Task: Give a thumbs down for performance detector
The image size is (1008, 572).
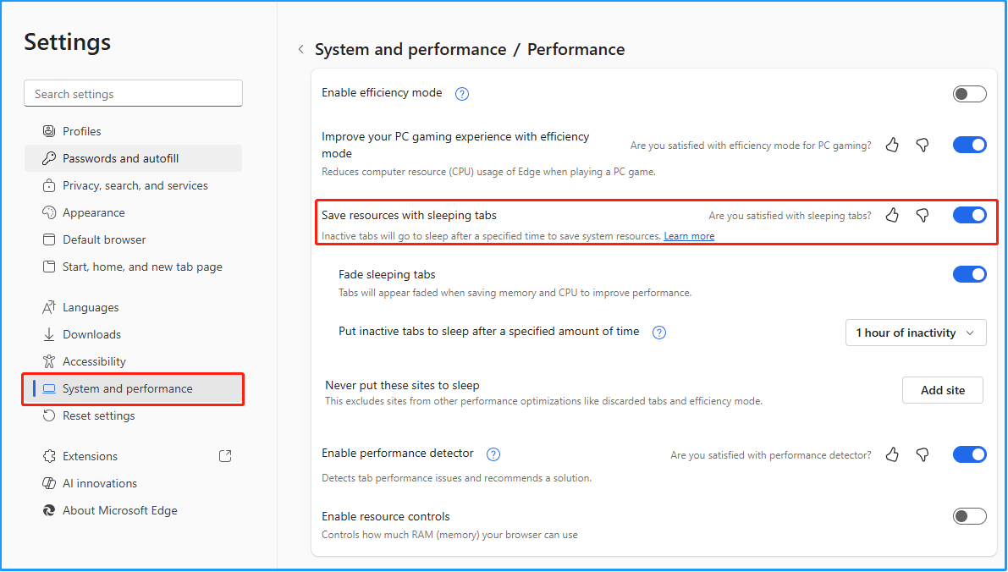Action: tap(922, 454)
